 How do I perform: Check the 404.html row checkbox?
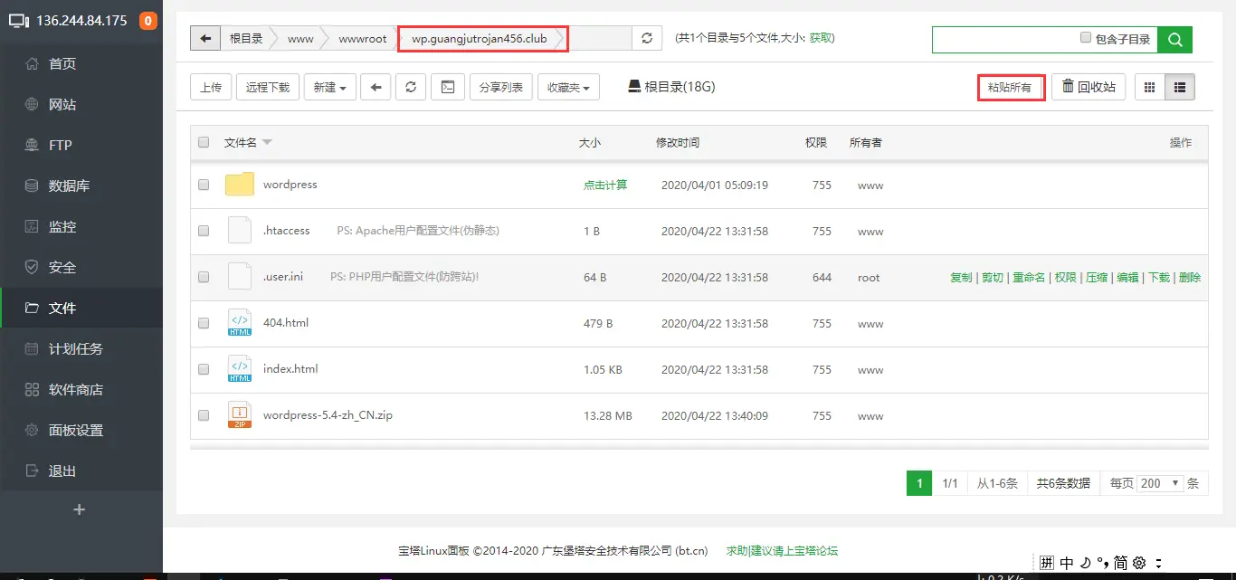click(x=204, y=323)
